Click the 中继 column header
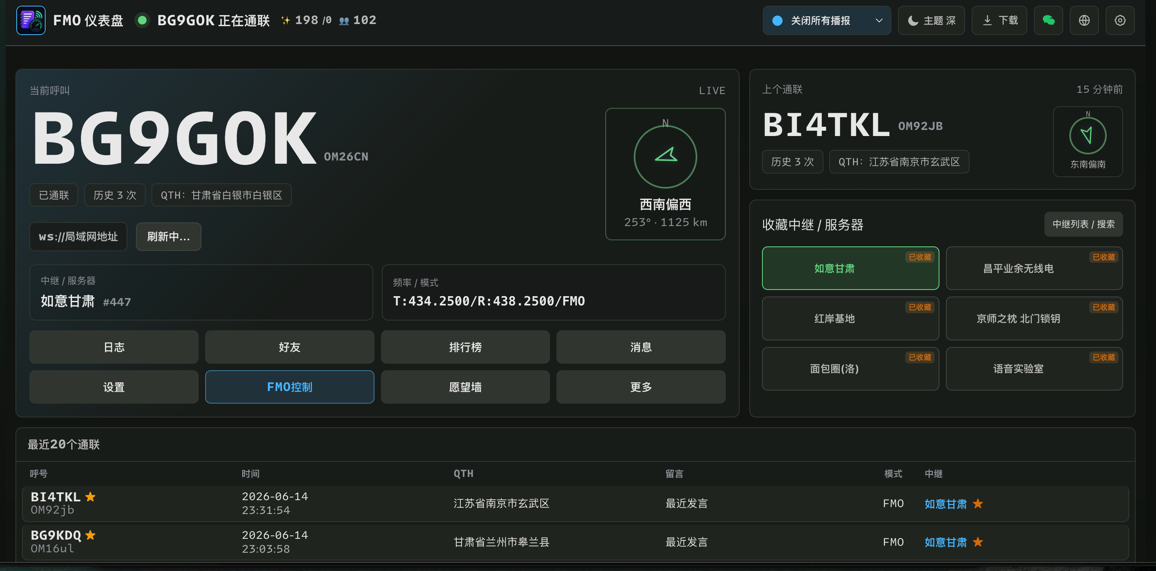The image size is (1156, 571). point(933,473)
